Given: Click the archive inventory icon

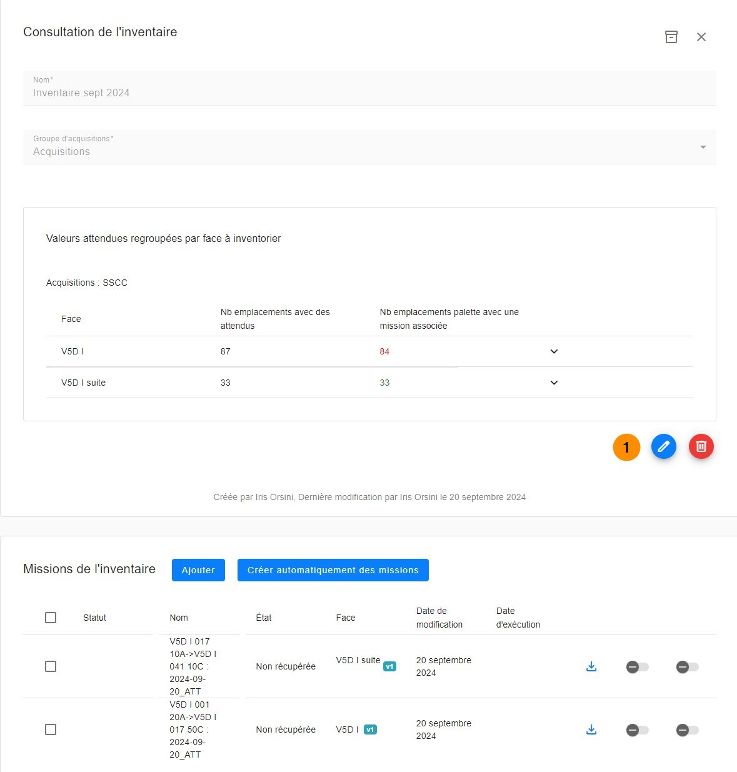Looking at the screenshot, I should pos(671,37).
